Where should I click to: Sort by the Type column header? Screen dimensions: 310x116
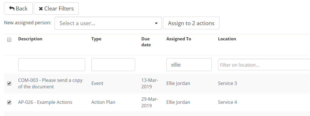pos(96,39)
